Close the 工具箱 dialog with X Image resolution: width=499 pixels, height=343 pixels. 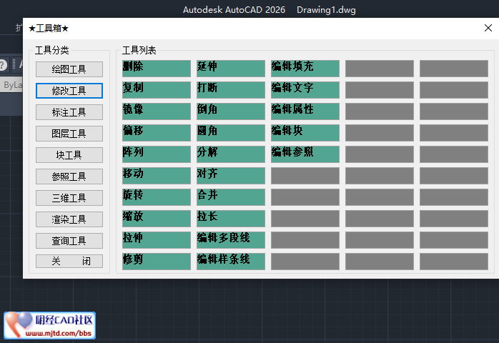click(488, 29)
